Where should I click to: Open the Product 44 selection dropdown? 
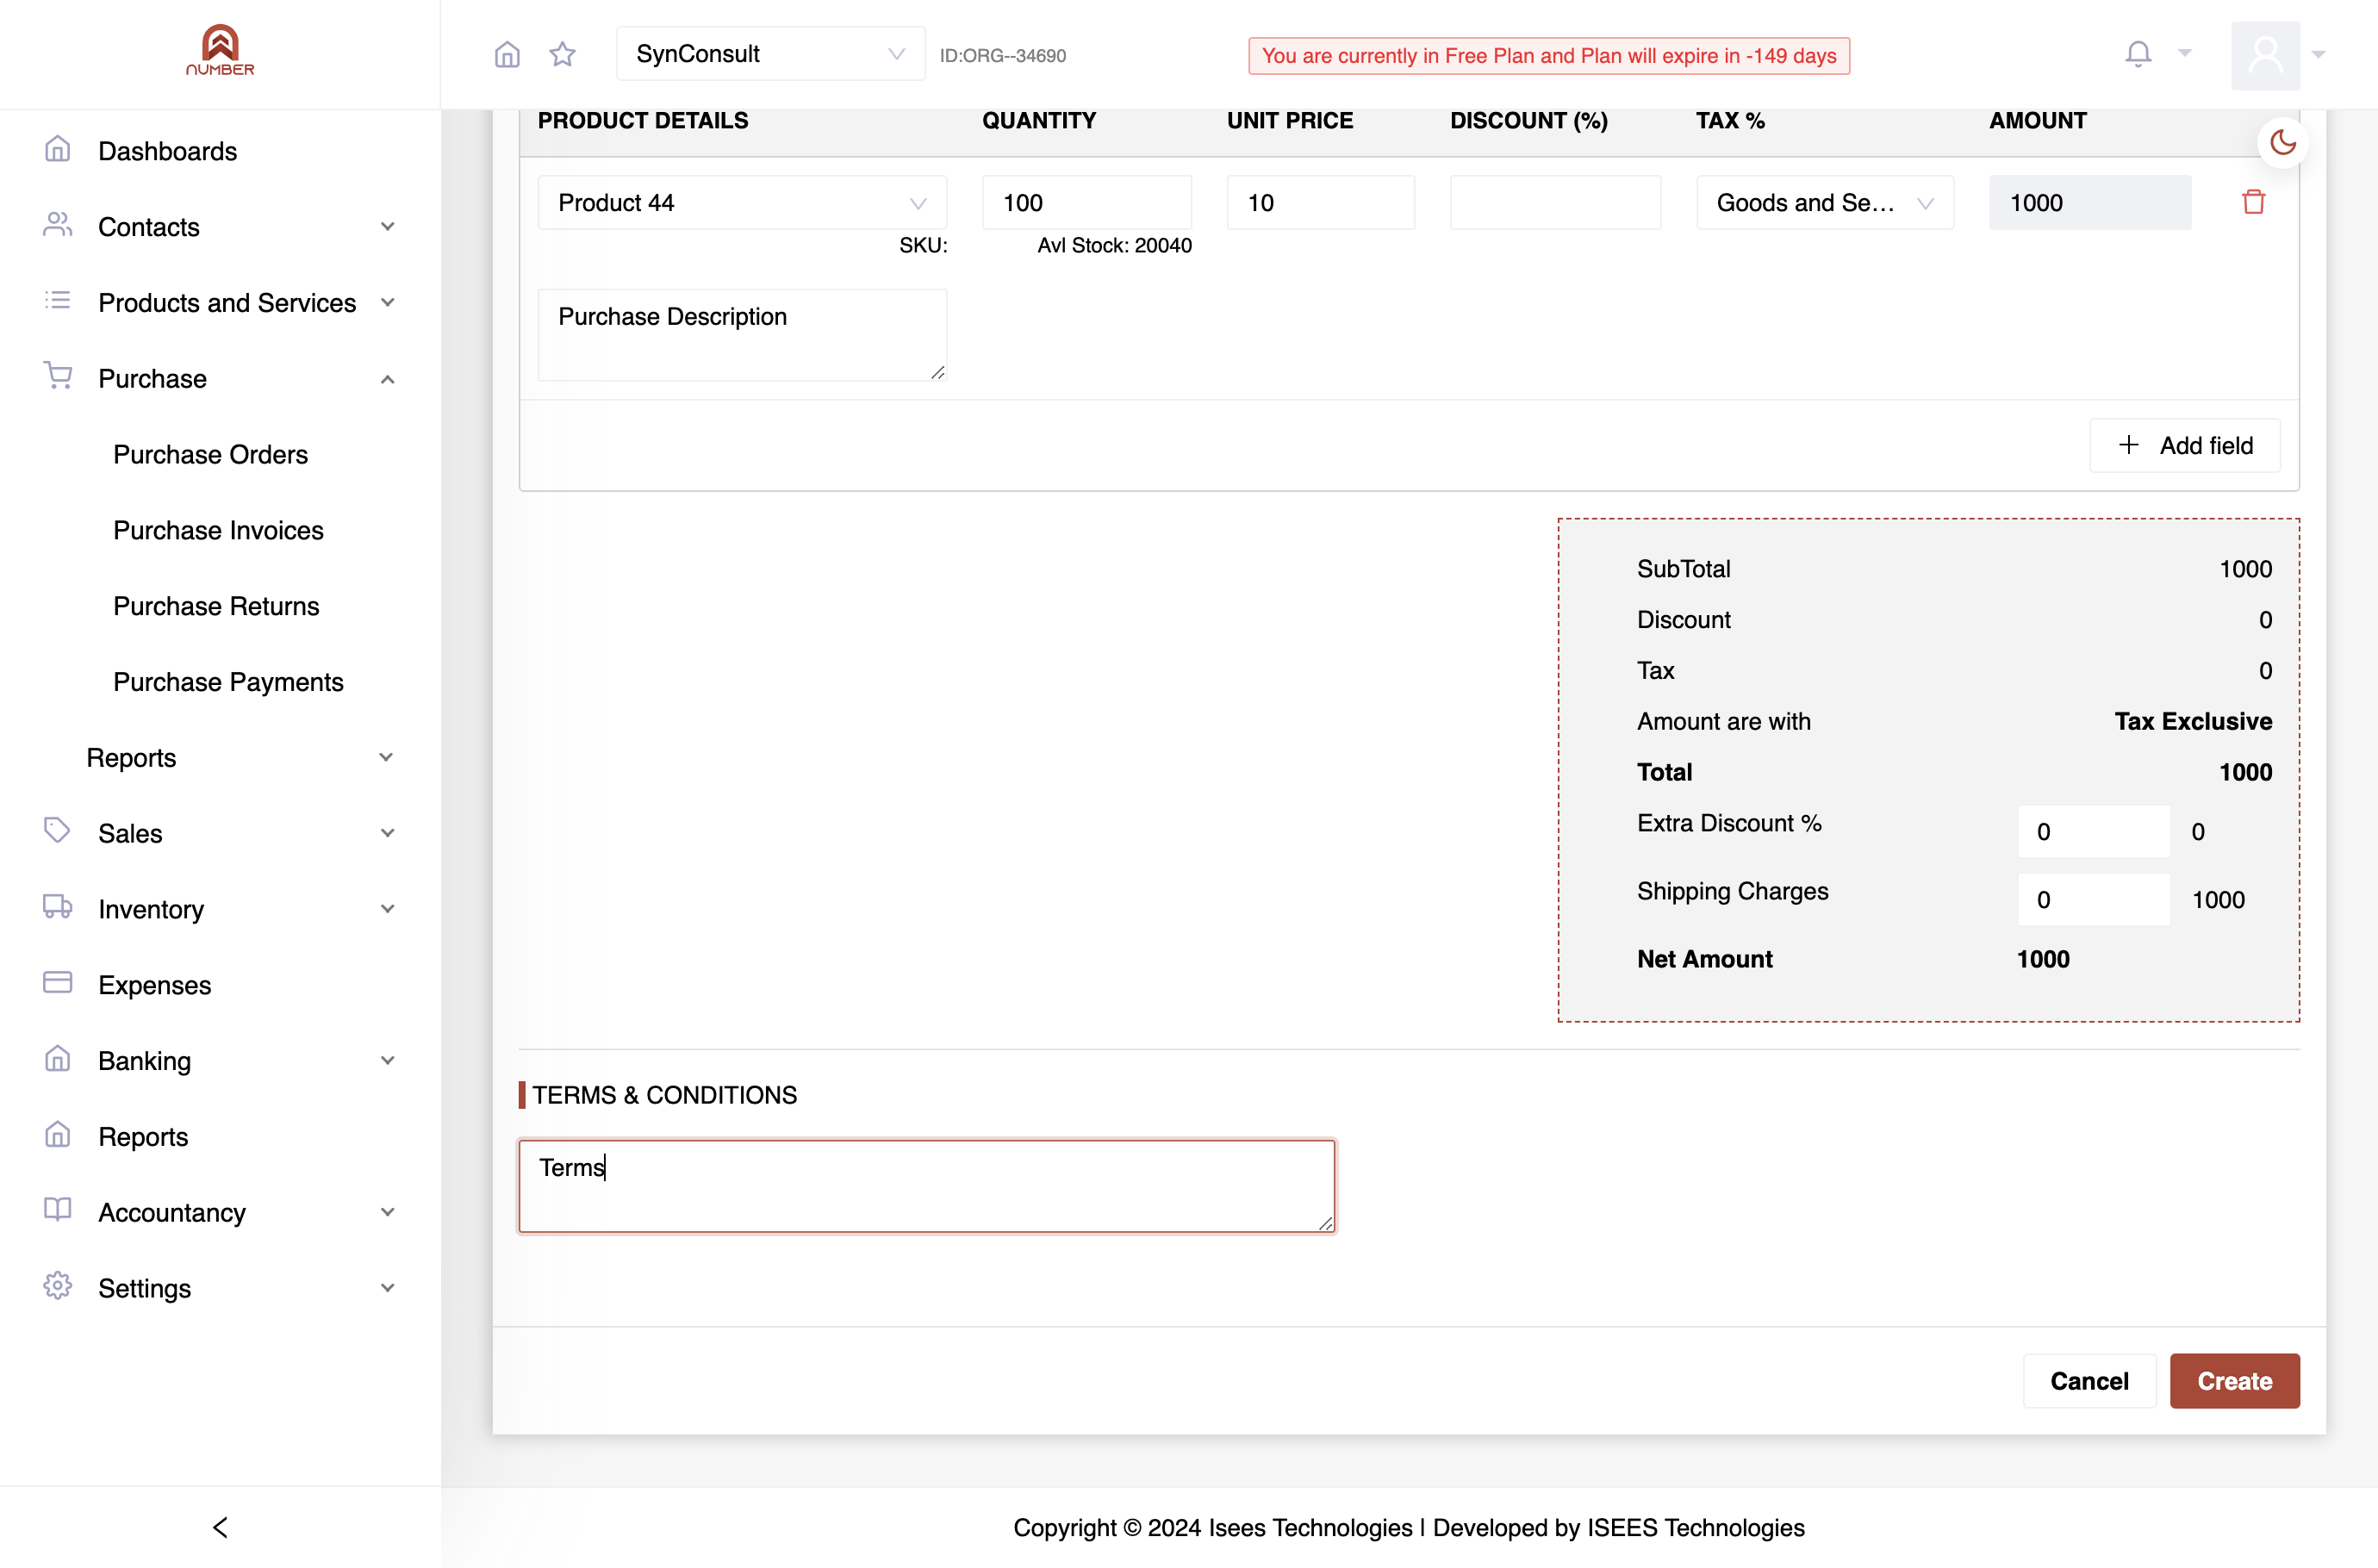click(x=742, y=203)
